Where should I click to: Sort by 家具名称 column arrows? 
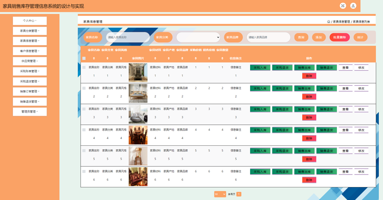click(x=94, y=58)
